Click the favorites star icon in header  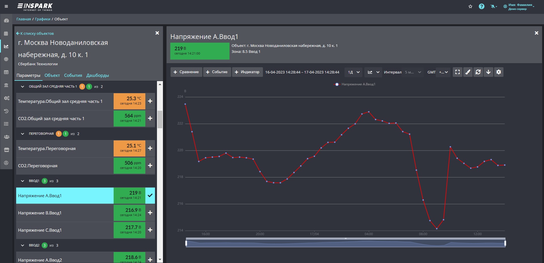pos(470,6)
